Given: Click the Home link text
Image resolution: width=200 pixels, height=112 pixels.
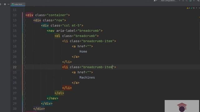Looking at the screenshot, I should click(83, 52).
